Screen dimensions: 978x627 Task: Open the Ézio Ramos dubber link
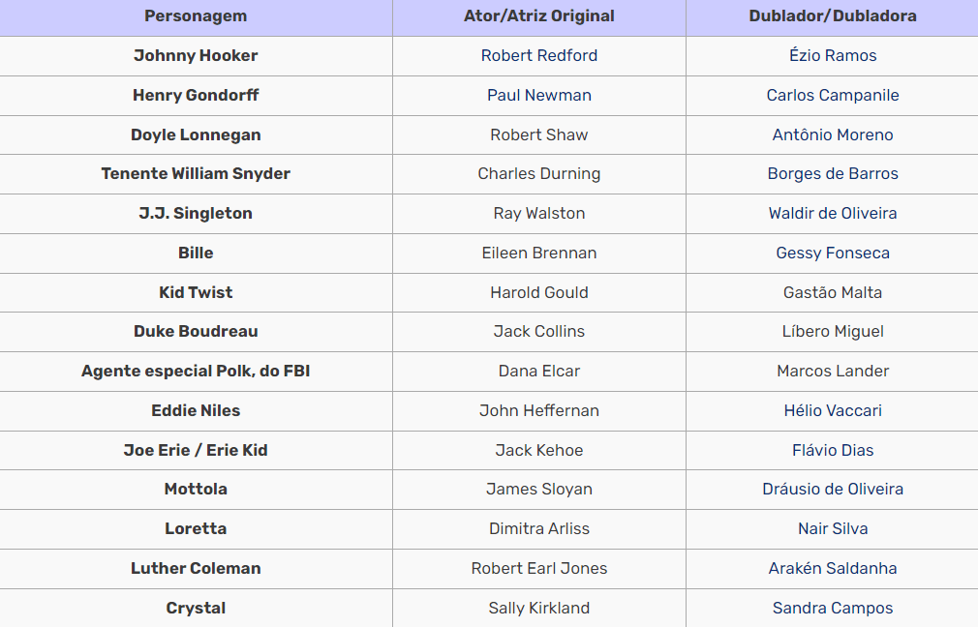pos(833,55)
